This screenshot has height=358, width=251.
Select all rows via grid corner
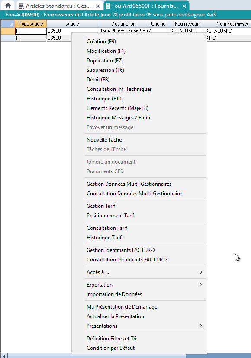pos(8,24)
